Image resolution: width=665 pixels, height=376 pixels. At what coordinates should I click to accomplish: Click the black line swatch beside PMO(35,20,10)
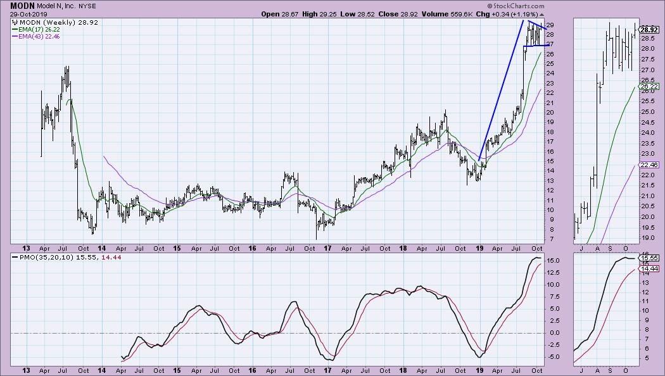15,257
